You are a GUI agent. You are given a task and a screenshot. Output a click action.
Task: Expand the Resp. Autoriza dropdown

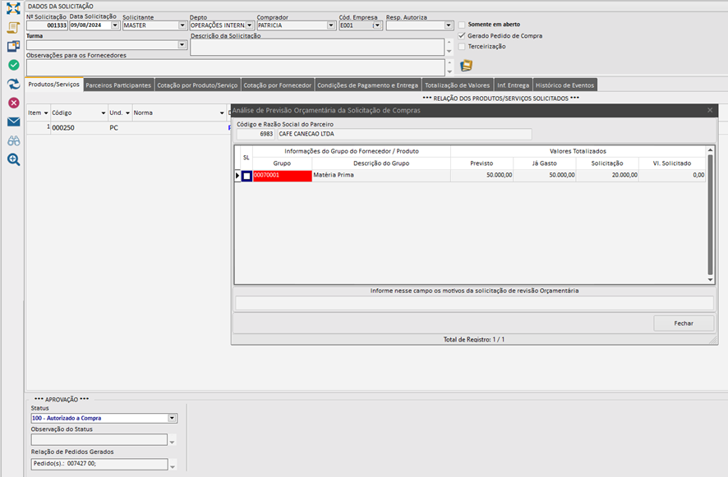click(449, 25)
